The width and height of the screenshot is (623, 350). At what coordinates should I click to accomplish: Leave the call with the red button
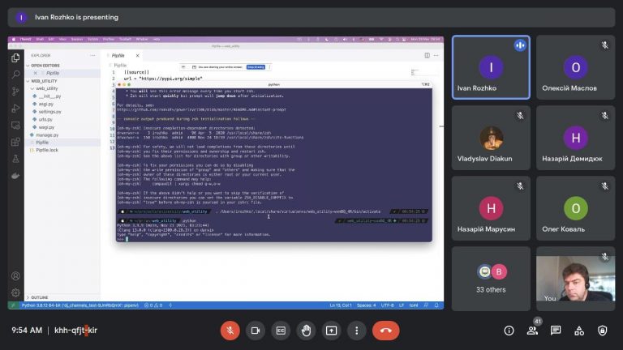pyautogui.click(x=385, y=331)
